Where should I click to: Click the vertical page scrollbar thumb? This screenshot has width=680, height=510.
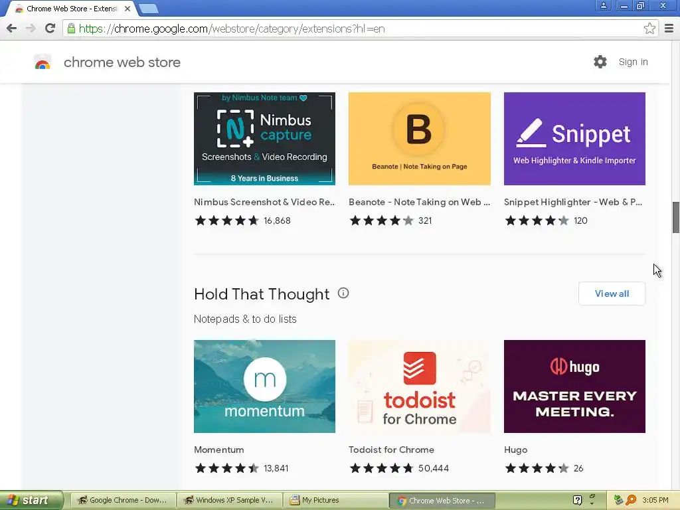tap(675, 218)
